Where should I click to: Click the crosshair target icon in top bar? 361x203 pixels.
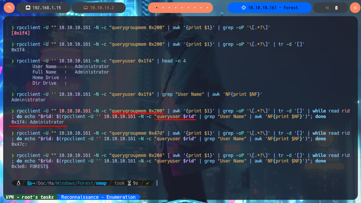[x=244, y=8]
